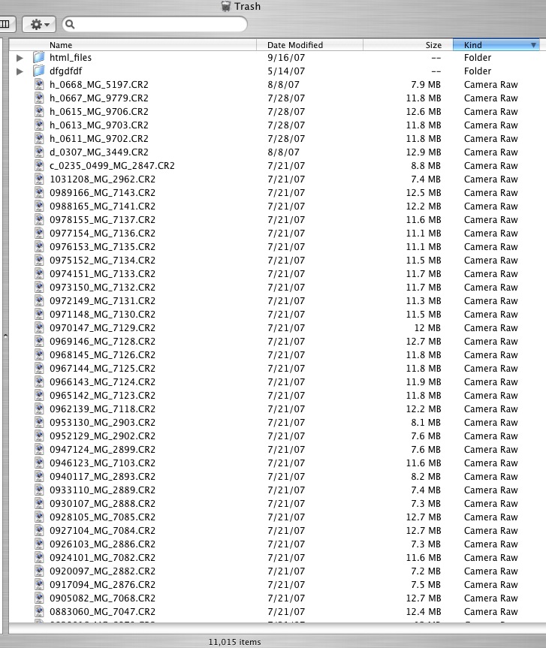
Task: Click the file icon for d_0307_MG_3449.CR2
Action: point(39,152)
